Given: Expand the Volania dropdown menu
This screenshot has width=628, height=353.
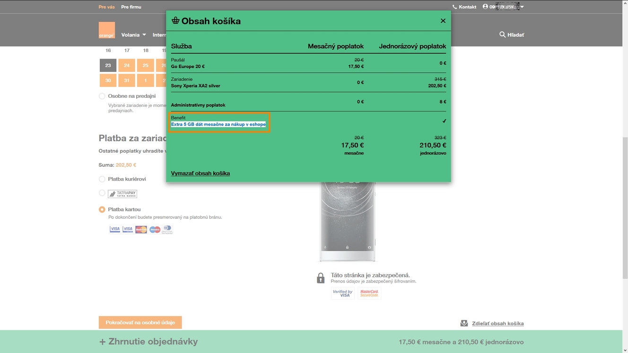Looking at the screenshot, I should pos(133,35).
